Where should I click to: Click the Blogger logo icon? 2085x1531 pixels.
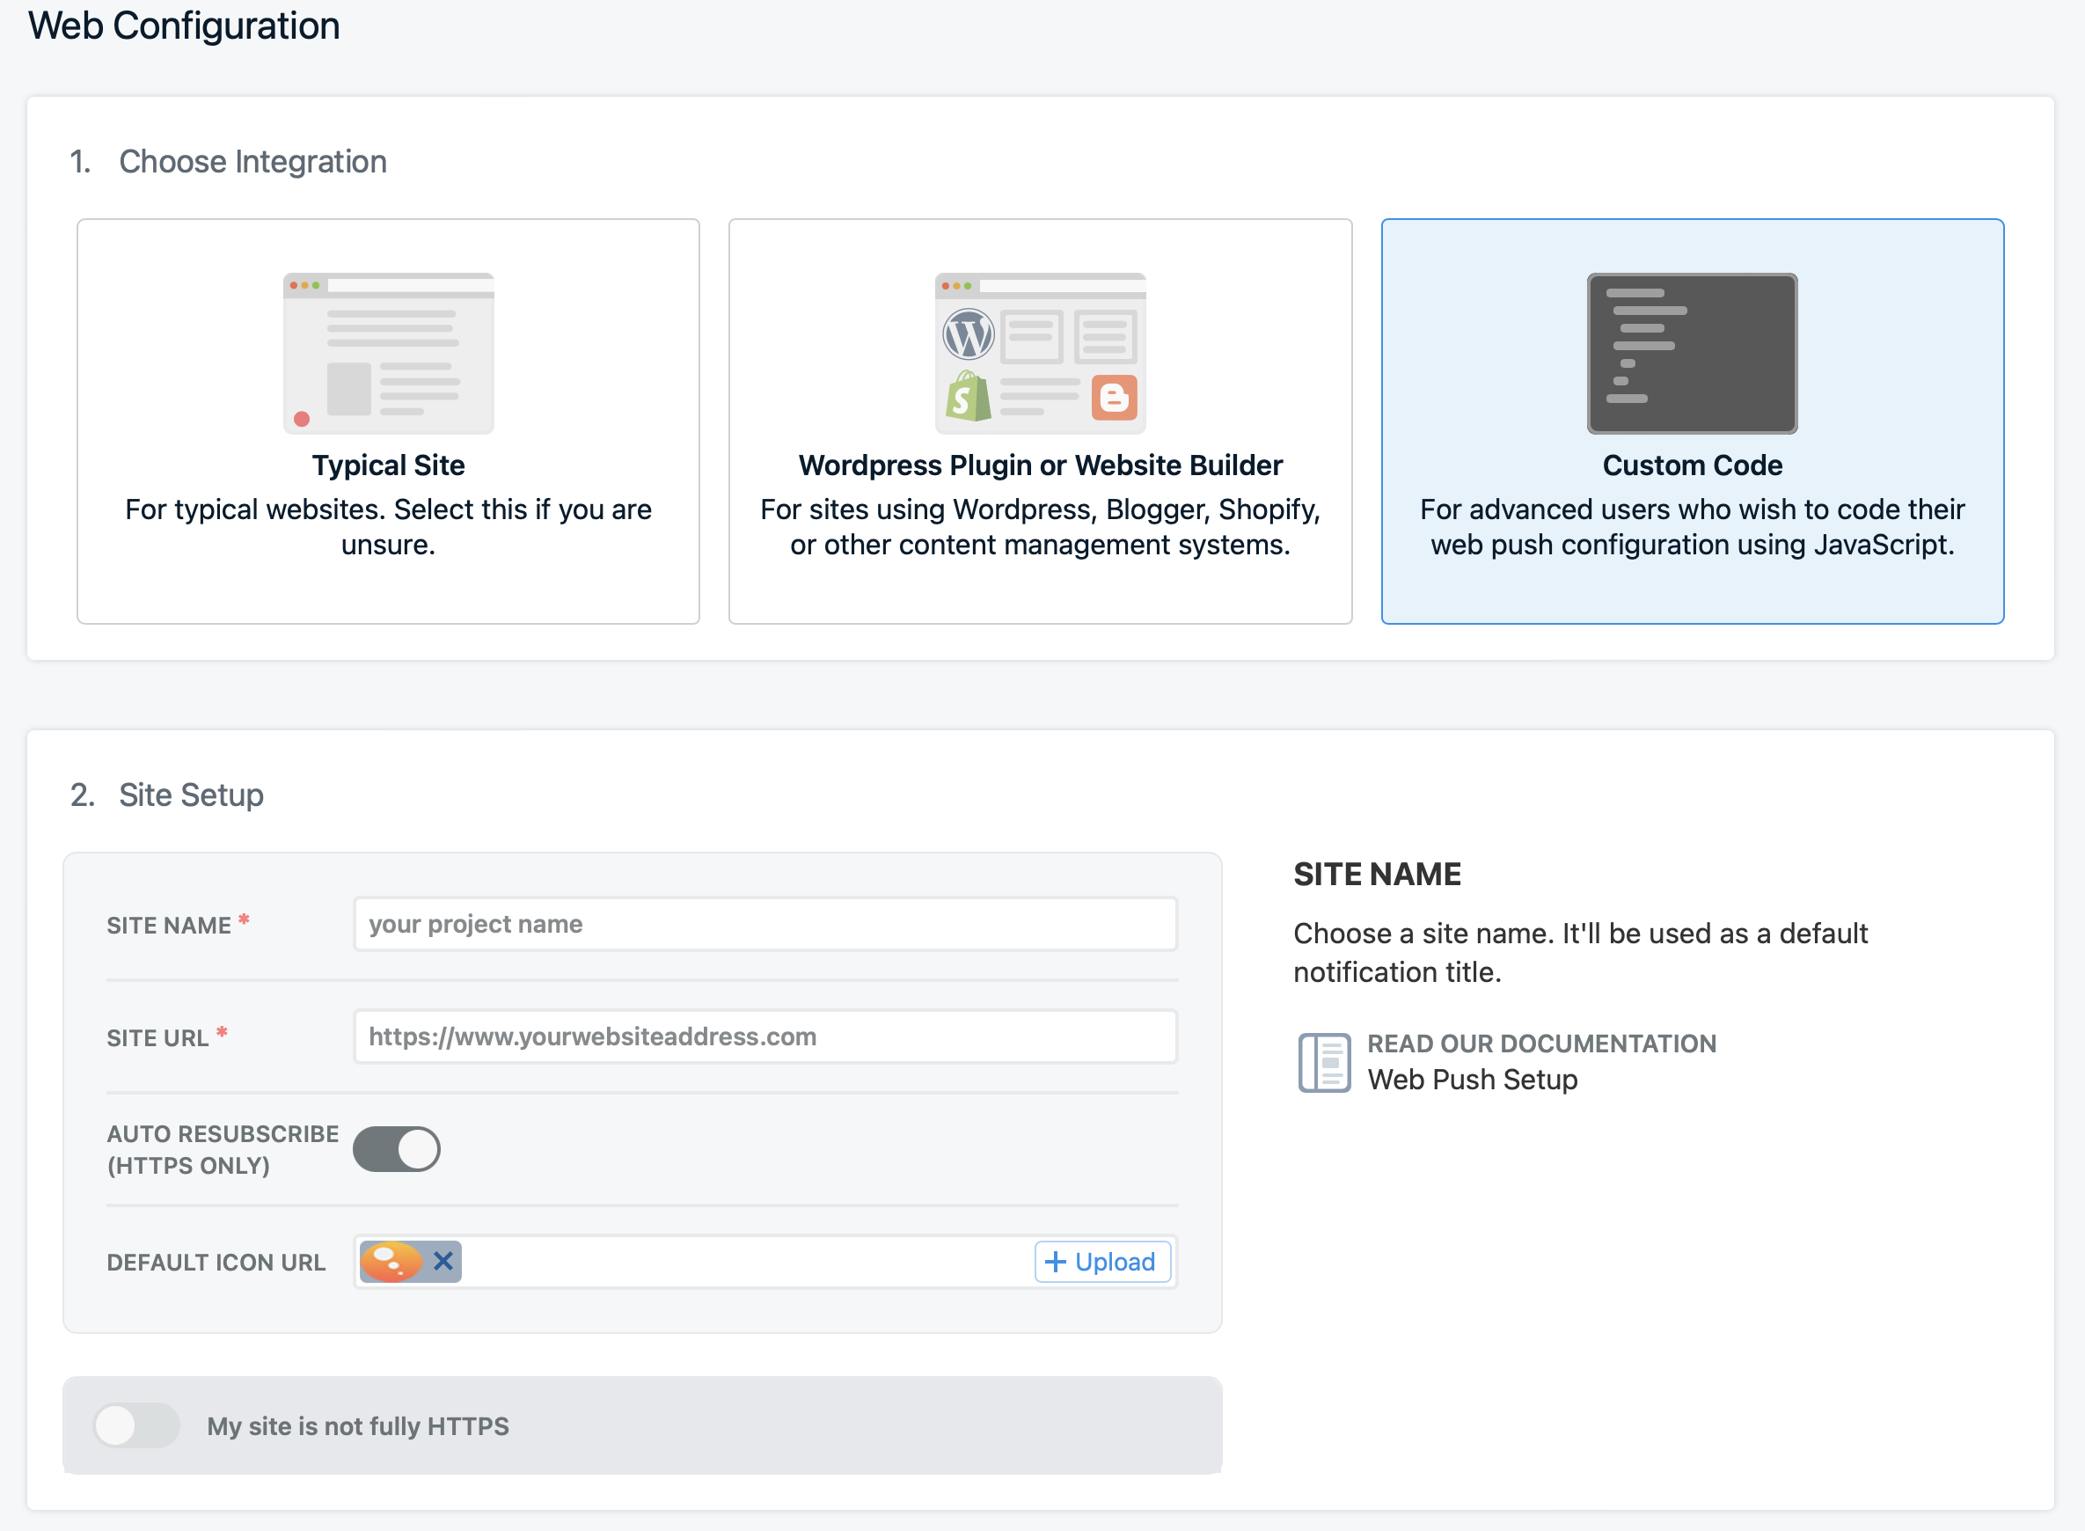(x=1113, y=398)
